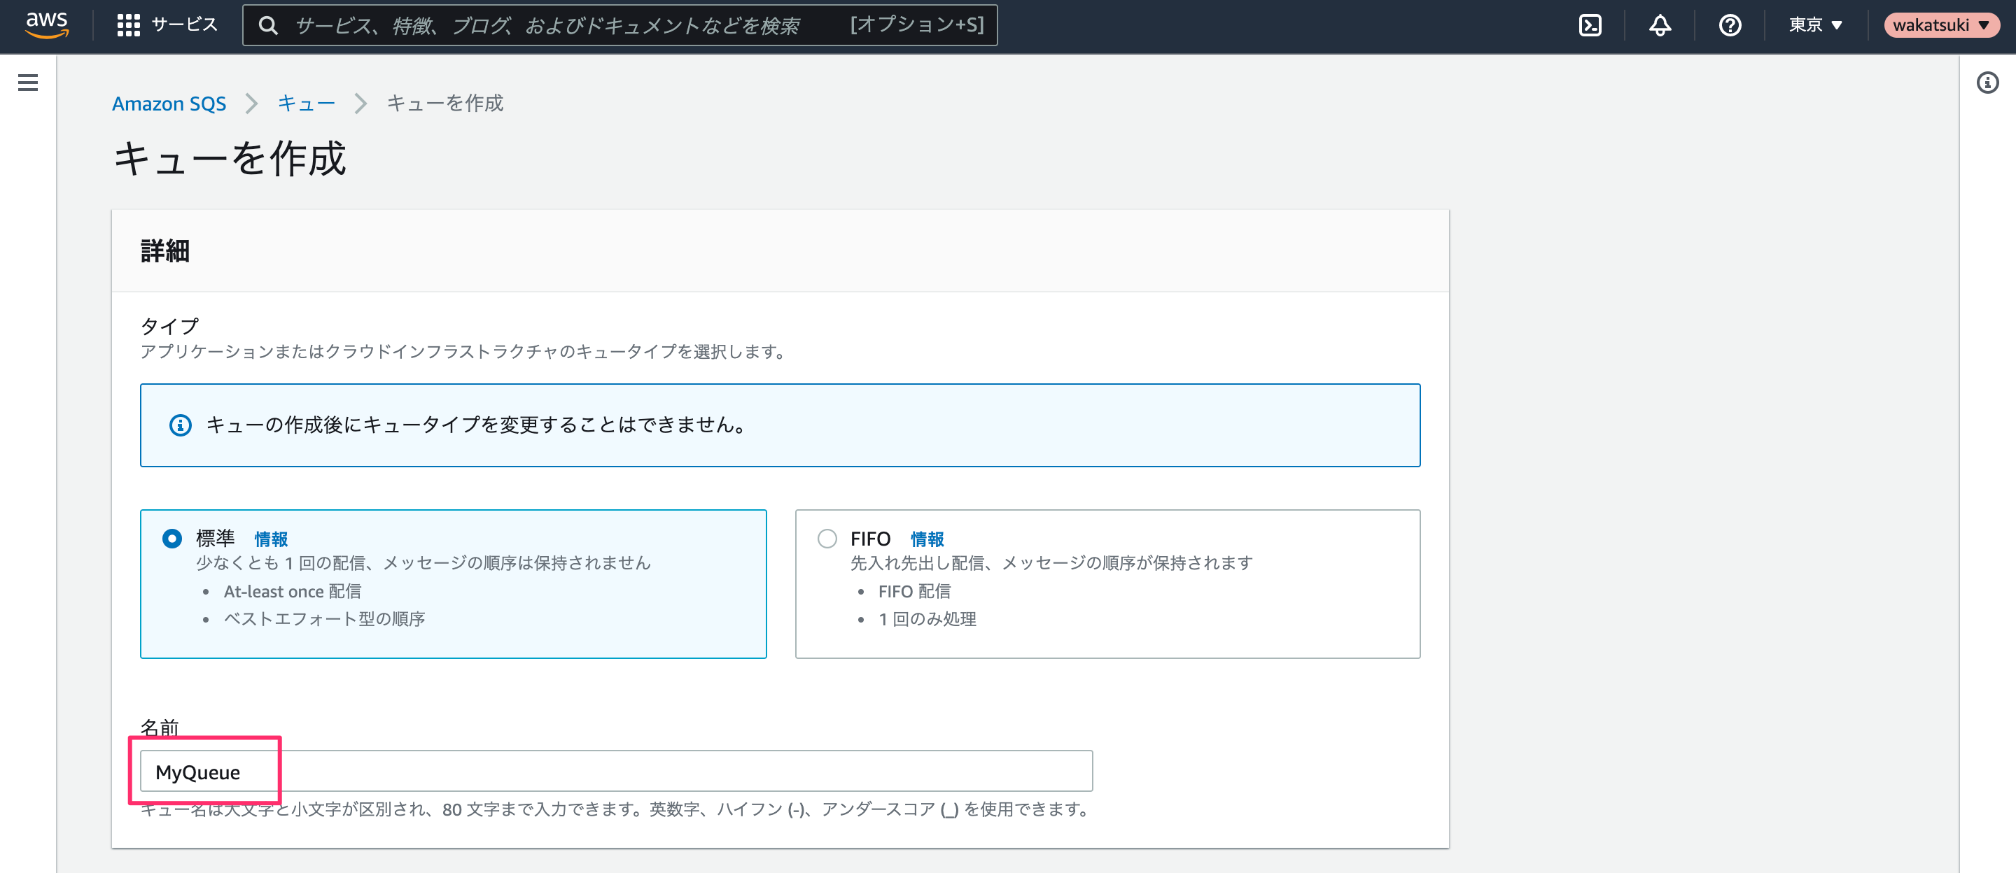The width and height of the screenshot is (2016, 873).
Task: Click the search magnifier icon
Action: tap(268, 26)
